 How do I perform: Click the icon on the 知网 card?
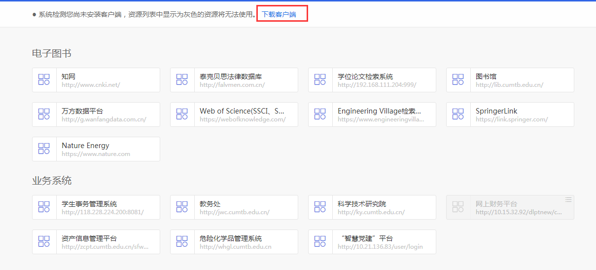pos(44,80)
